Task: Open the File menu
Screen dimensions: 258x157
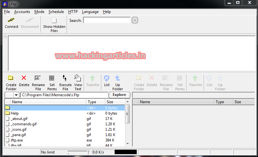Action: coord(7,12)
